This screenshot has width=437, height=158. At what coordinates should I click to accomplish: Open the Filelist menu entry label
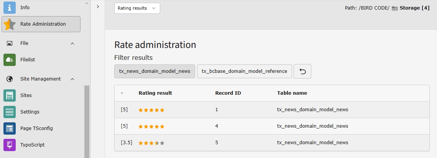coord(28,60)
